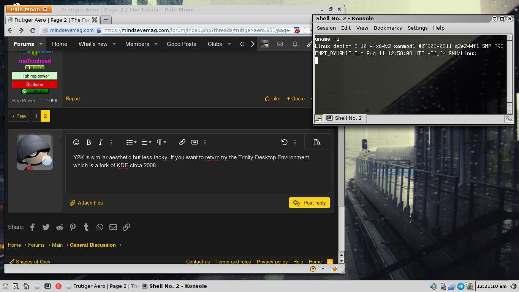Open Bookmarks menu in Konsole
Viewport: 519px width, 292px height.
tap(388, 28)
